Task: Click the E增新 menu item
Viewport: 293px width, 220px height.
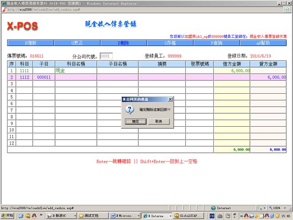Action: 30,43
